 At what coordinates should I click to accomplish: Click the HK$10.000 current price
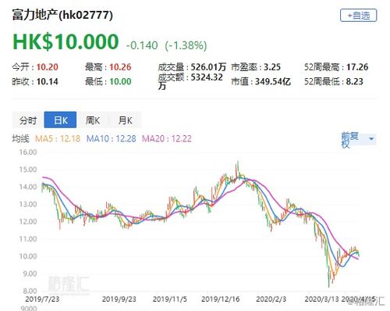[x=66, y=41]
